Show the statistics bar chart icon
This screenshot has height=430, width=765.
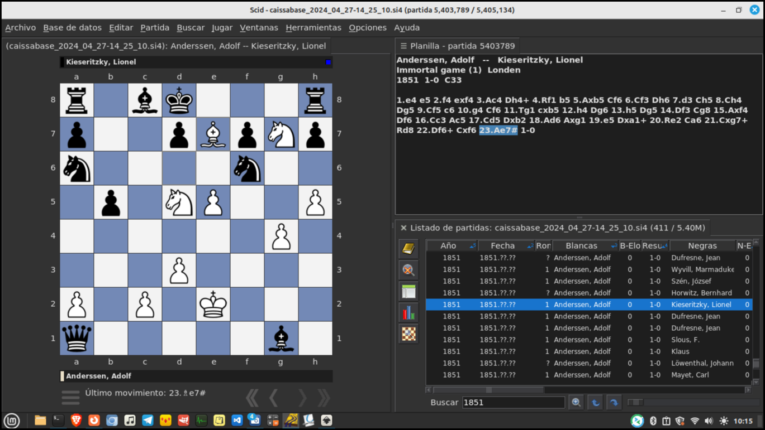(x=408, y=312)
